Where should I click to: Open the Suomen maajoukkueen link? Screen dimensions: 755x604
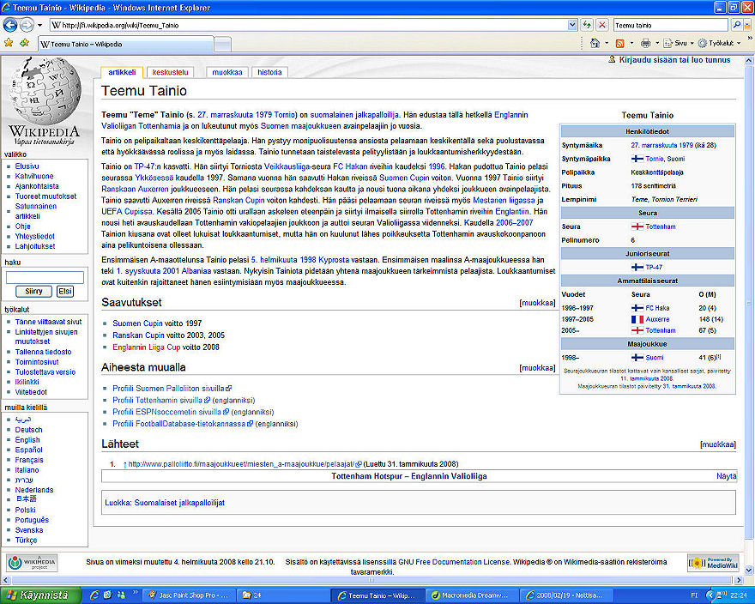pos(300,126)
